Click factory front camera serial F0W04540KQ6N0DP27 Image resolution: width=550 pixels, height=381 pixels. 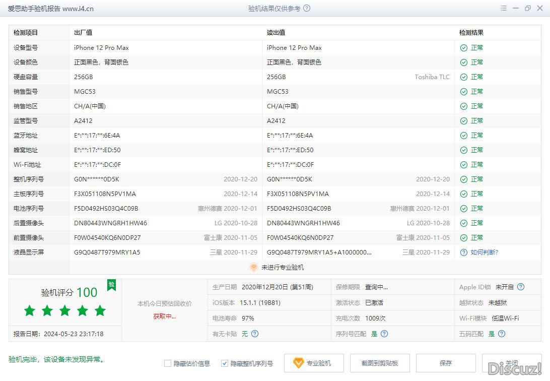(107, 238)
